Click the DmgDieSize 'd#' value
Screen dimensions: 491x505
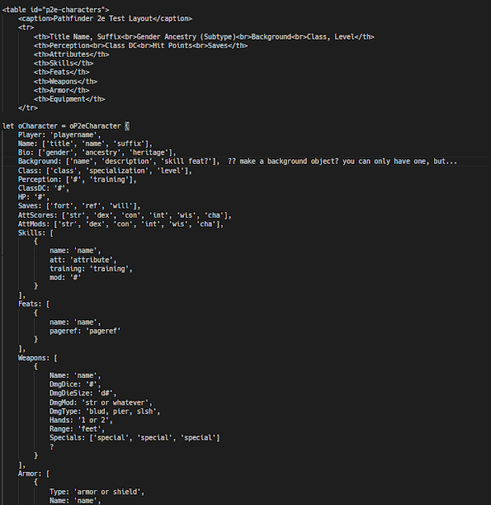(105, 393)
